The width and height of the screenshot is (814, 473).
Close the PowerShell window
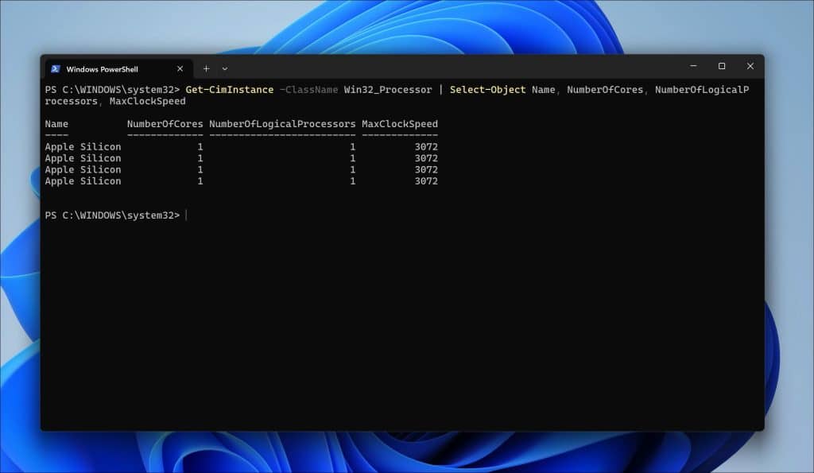(x=750, y=66)
